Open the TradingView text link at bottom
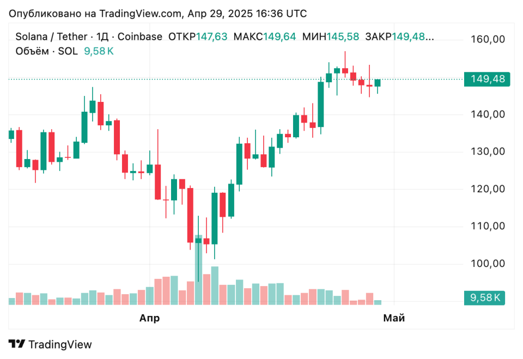The image size is (523, 359). coord(60,344)
